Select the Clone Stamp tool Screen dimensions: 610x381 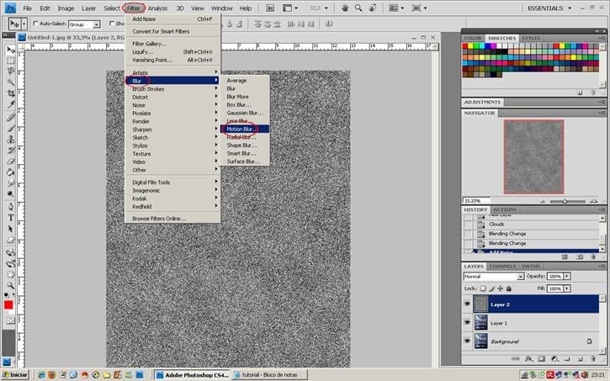[x=10, y=139]
